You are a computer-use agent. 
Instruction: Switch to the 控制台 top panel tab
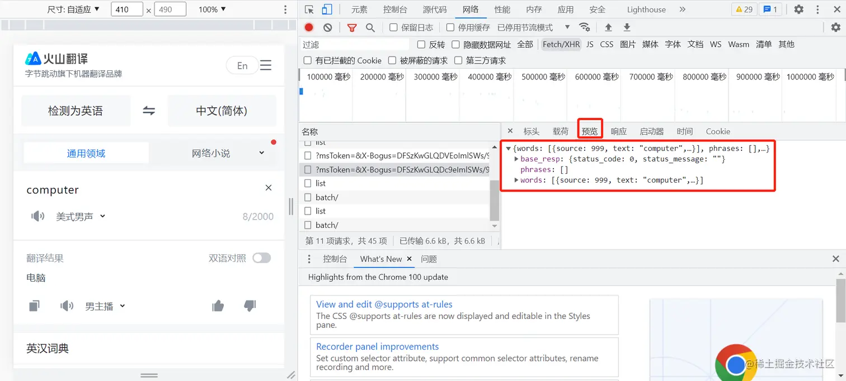tap(395, 9)
